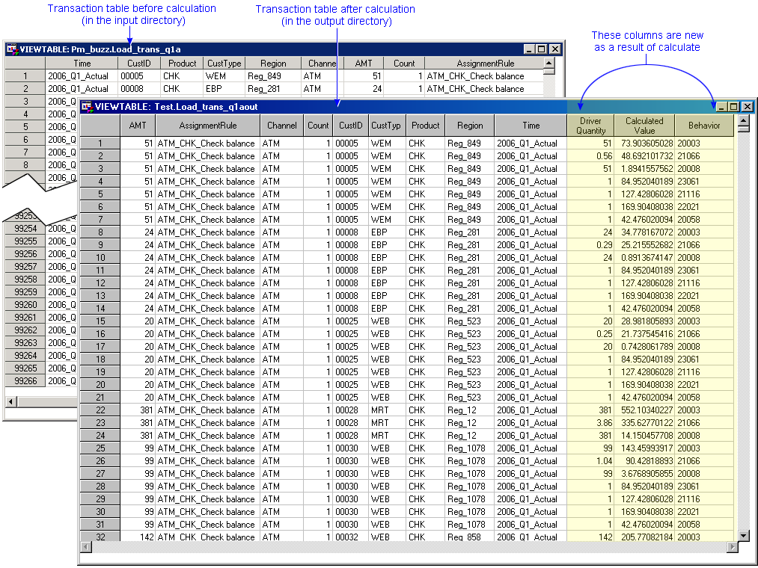
Task: Select the AssignmentRule header in output table
Action: pyautogui.click(x=207, y=126)
